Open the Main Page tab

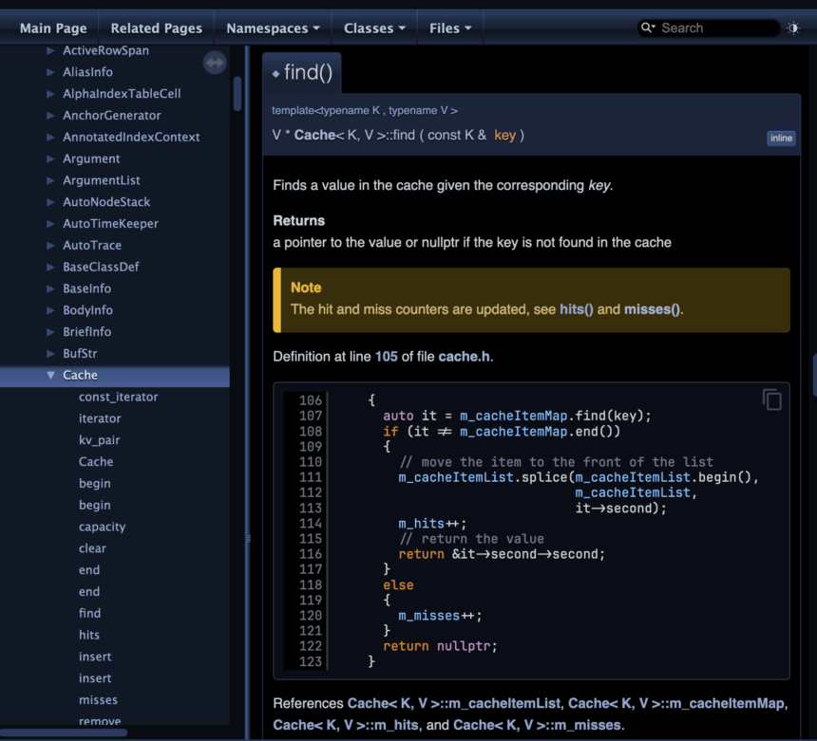click(x=53, y=28)
